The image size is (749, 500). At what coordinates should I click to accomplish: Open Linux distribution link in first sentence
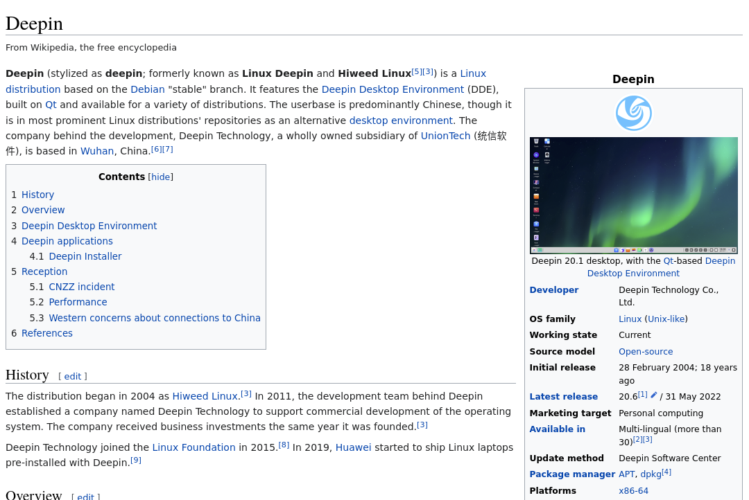tap(246, 81)
